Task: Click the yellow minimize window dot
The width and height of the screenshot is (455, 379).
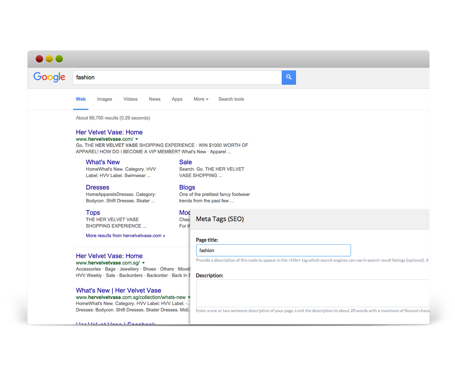Action: coord(49,58)
